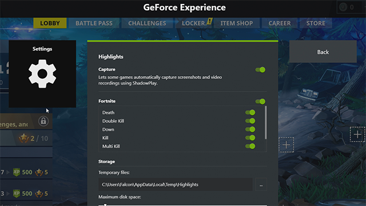Image resolution: width=366 pixels, height=206 pixels.
Task: Open the Battle Pass tab
Action: 94,23
